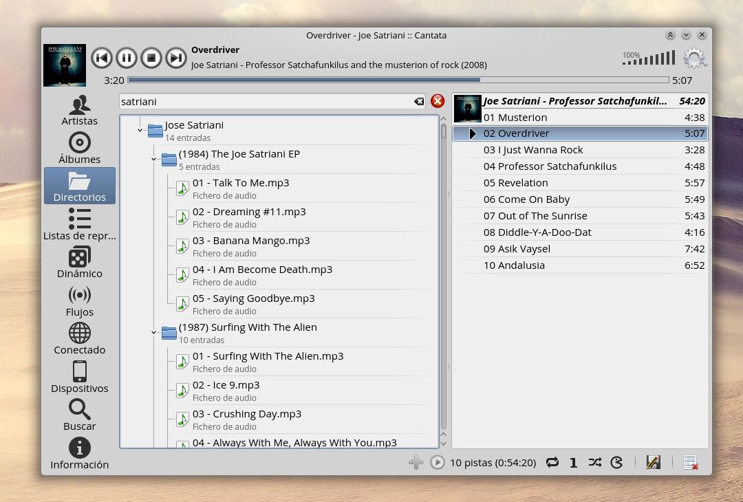Toggle repeat mode in status bar

coord(552,463)
